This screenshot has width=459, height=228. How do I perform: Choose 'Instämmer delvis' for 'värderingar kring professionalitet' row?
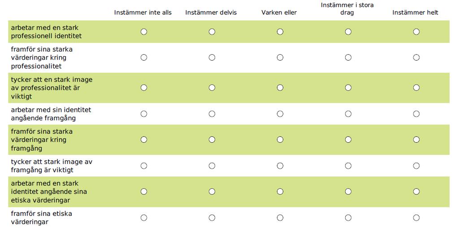212,57
